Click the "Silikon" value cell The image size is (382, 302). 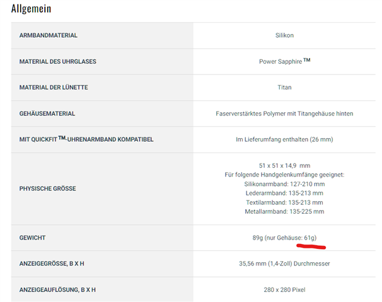click(284, 35)
